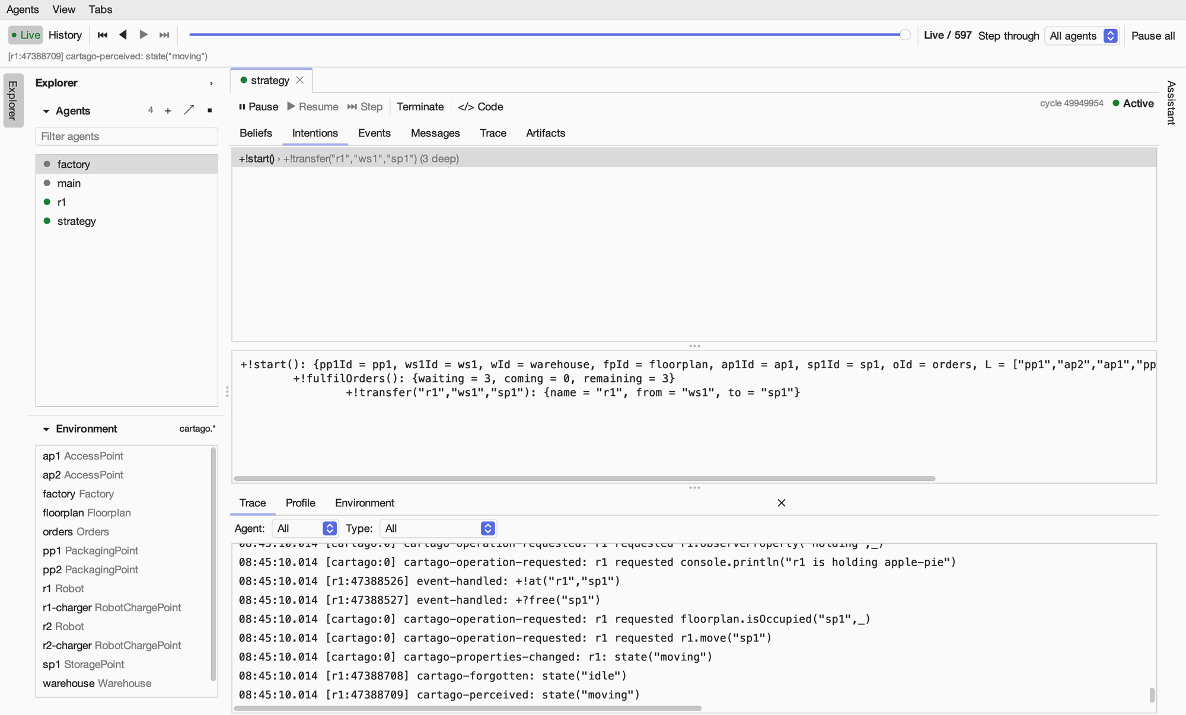Screen dimensions: 1186x715
Task: Jump to first step in playback
Action: coord(103,35)
